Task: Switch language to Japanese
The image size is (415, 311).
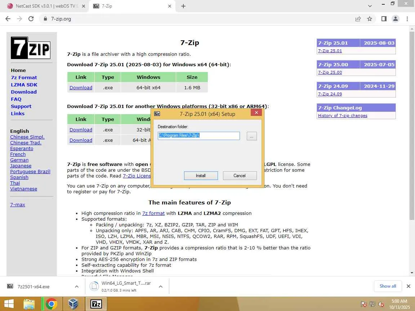Action: (x=21, y=166)
